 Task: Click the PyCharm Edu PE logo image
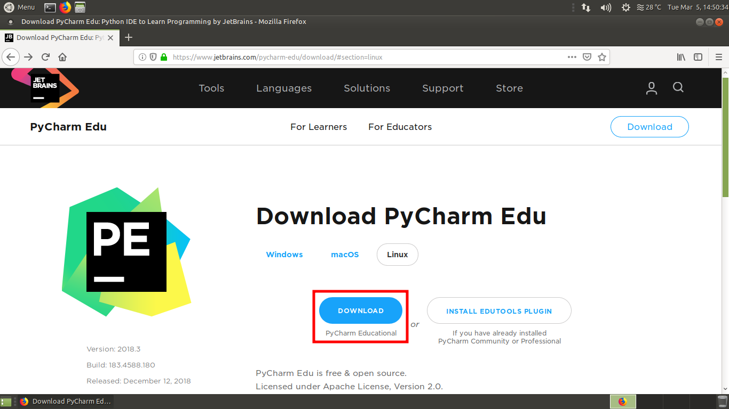click(126, 251)
